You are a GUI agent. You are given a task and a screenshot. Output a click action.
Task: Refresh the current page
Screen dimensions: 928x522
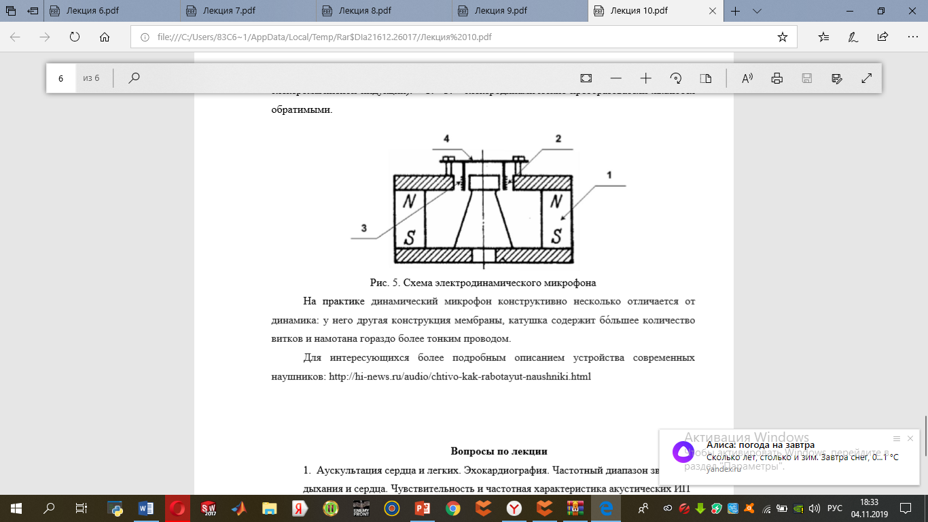75,37
